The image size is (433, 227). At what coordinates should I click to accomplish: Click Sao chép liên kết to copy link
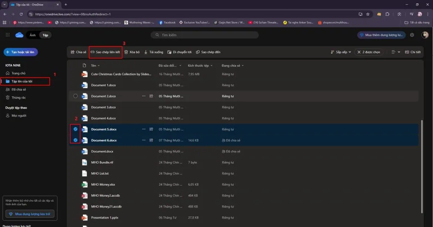click(x=105, y=52)
